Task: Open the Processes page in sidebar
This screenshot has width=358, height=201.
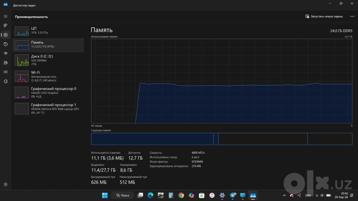Action: coord(5,25)
